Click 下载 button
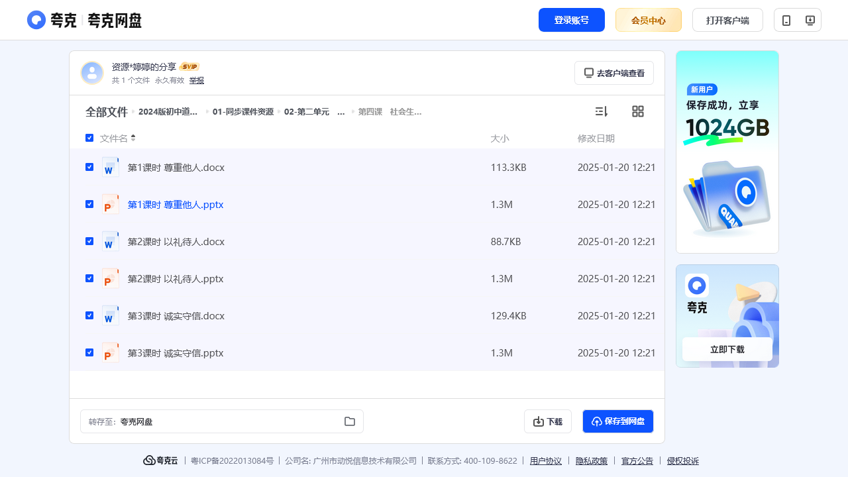The height and width of the screenshot is (477, 848). tap(548, 421)
